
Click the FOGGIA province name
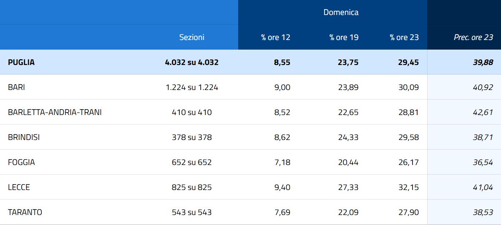click(x=21, y=162)
